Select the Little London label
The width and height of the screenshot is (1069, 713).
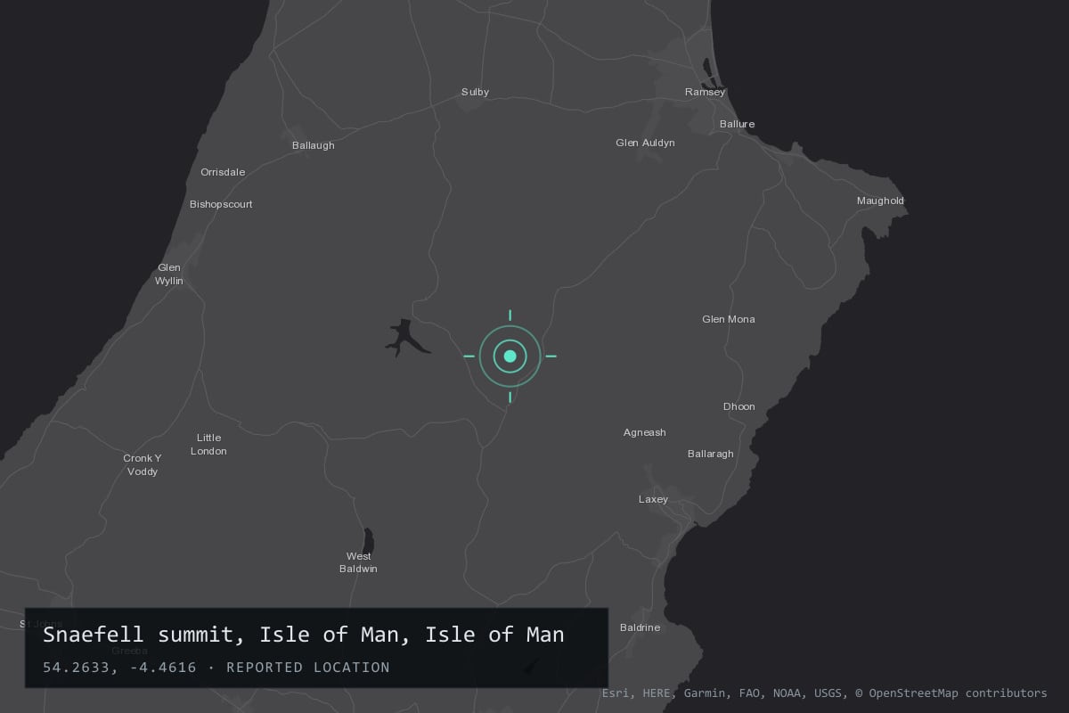[208, 445]
